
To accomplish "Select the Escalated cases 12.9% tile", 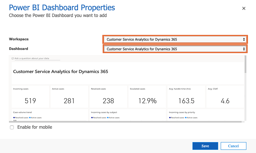I will (147, 97).
